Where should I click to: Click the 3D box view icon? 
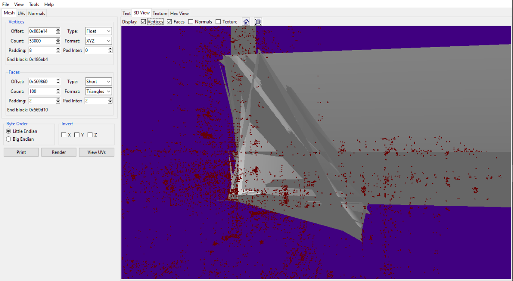(x=258, y=21)
